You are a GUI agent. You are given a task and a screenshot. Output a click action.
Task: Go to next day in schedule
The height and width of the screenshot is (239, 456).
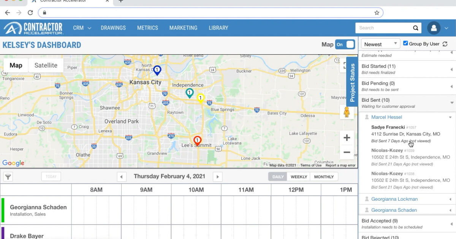tap(217, 177)
